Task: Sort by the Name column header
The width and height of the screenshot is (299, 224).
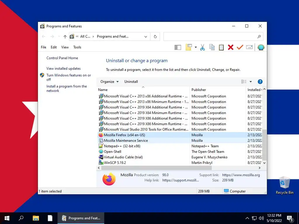Action: click(x=143, y=90)
